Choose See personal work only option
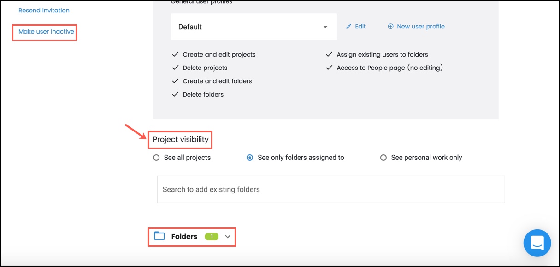The height and width of the screenshot is (267, 560). point(383,158)
